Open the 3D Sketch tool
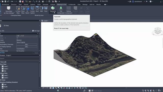The width and height of the screenshot is (163, 92). [x=27, y=10]
